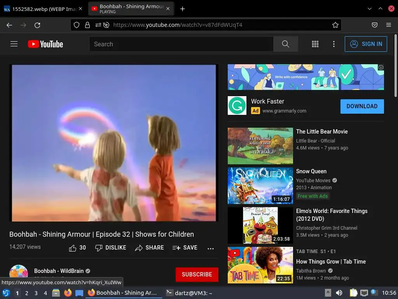The height and width of the screenshot is (299, 398).
Task: Click the blocked autoplay icon in address bar
Action: click(x=106, y=25)
